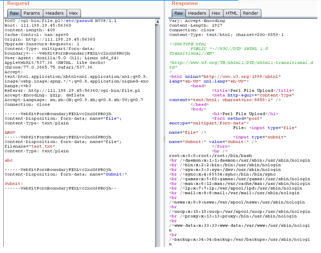Click the request pane vertical scrollbar track
Image resolution: width=321 pixels, height=253 pixels.
[x=158, y=135]
